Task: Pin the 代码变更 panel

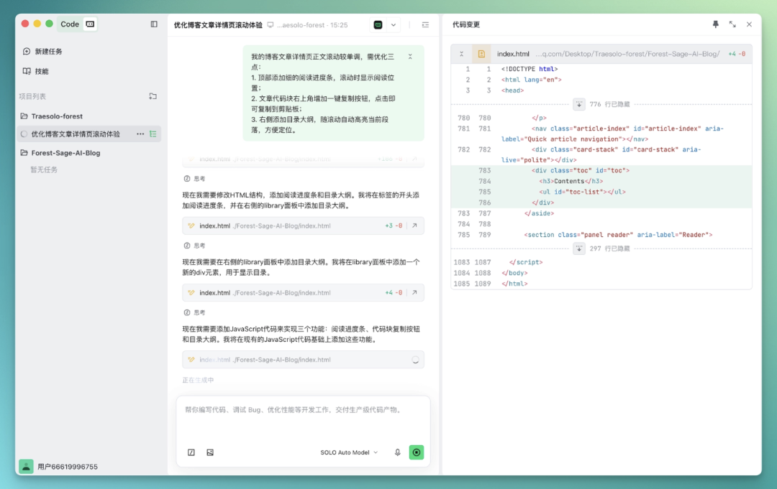Action: pyautogui.click(x=716, y=24)
